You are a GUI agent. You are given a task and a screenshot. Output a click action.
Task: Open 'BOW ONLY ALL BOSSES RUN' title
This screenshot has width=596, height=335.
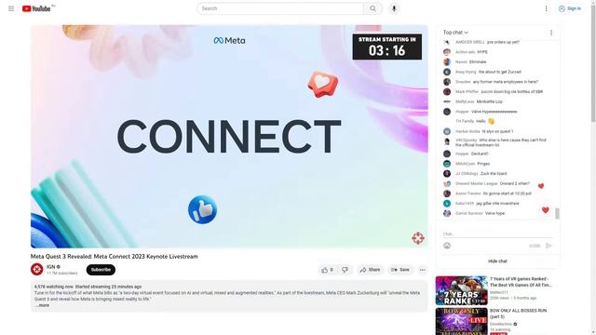coord(518,314)
